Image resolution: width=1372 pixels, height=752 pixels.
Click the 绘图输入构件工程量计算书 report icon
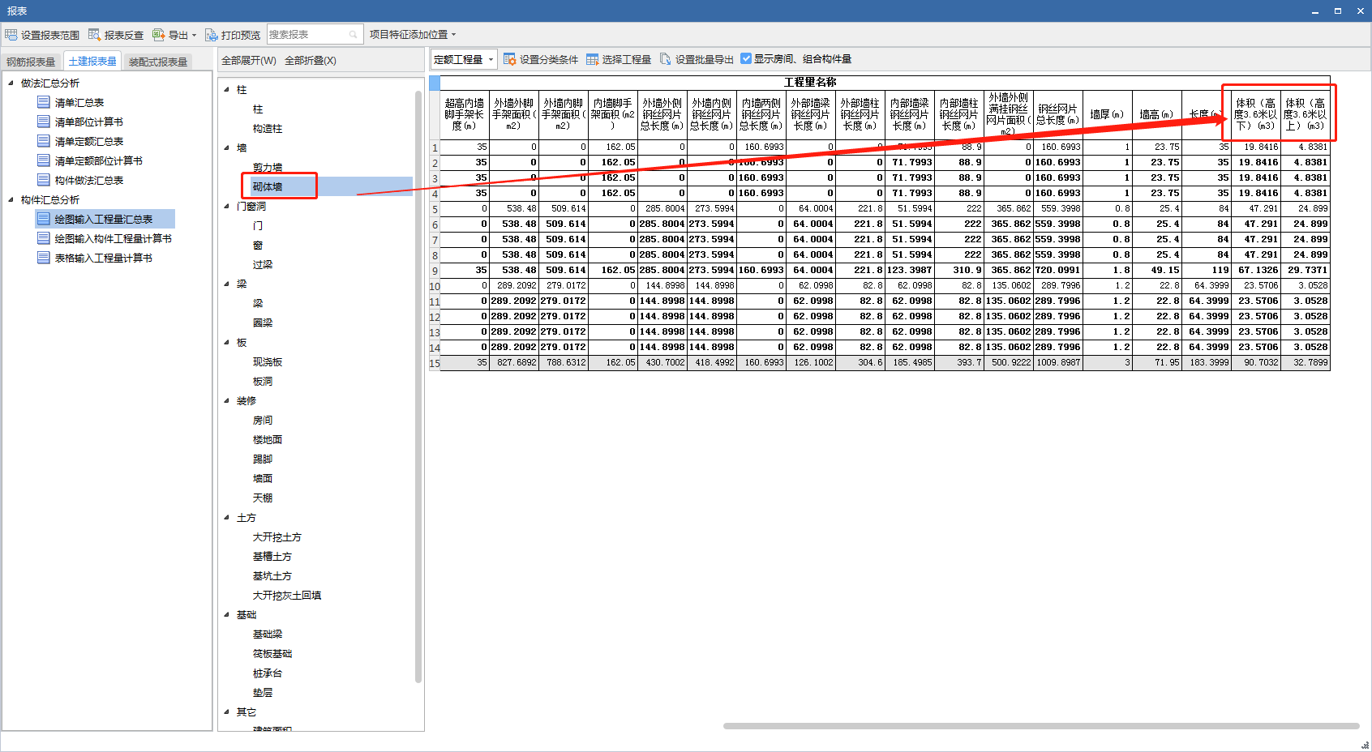[x=44, y=238]
